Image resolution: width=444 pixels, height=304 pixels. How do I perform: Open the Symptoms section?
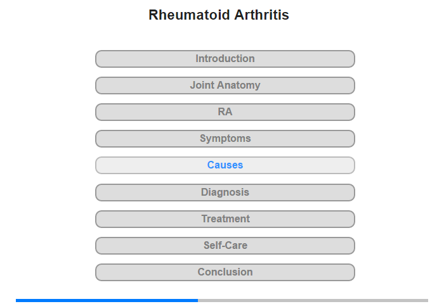[225, 139]
